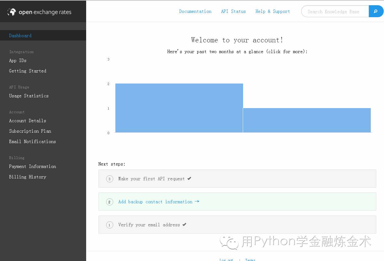This screenshot has height=261, width=384.
Task: Click the checkmark after verify email
Action: pyautogui.click(x=184, y=224)
